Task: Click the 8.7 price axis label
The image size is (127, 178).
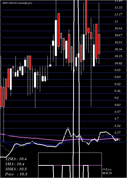Action: pos(117,119)
